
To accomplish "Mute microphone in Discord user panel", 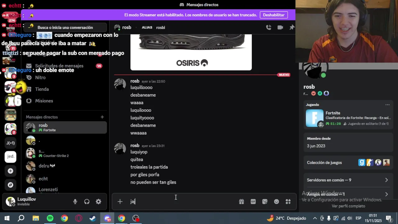I will coord(75,202).
